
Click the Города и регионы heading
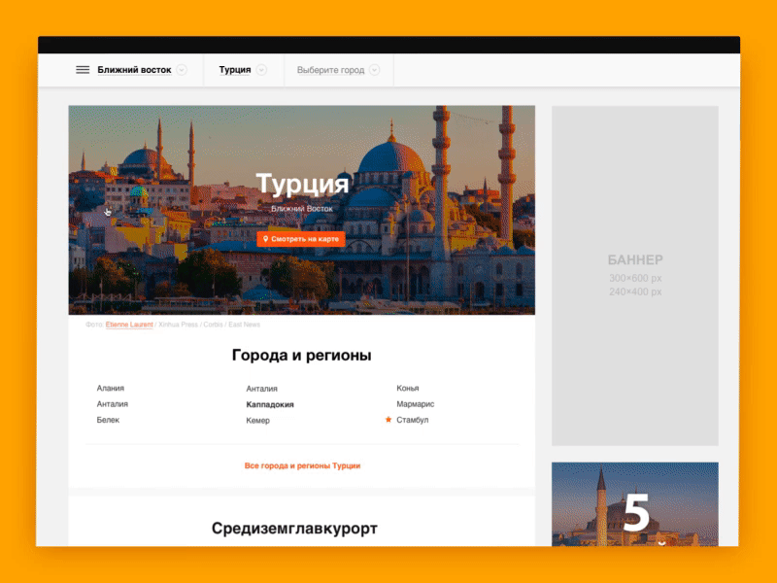click(x=302, y=356)
